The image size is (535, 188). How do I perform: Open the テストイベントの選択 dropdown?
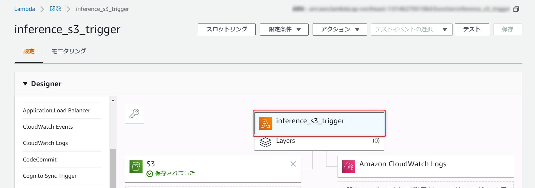tap(412, 30)
